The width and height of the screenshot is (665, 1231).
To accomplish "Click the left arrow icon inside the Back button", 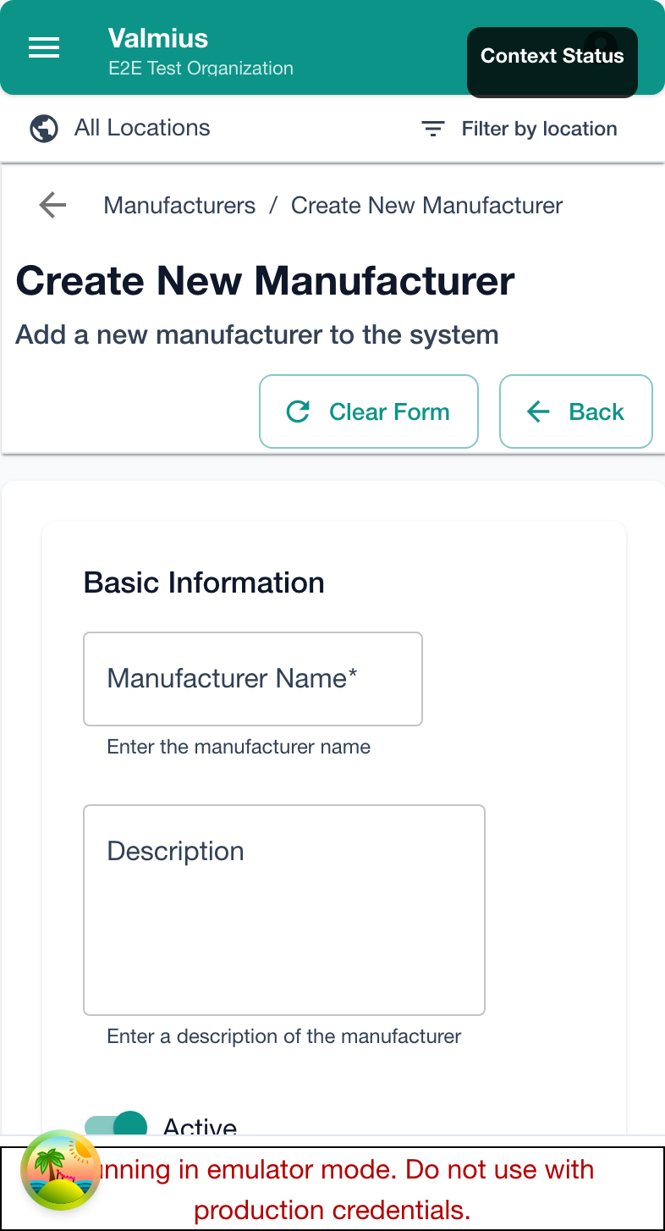I will (x=537, y=411).
